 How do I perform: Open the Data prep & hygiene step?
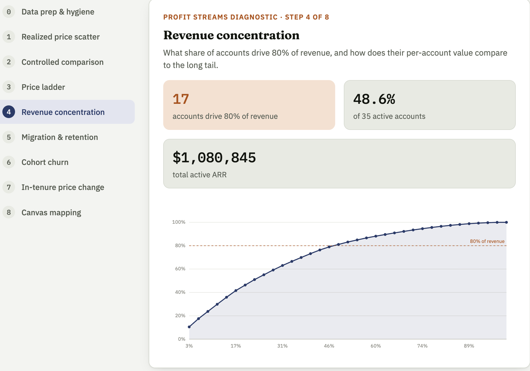click(58, 12)
